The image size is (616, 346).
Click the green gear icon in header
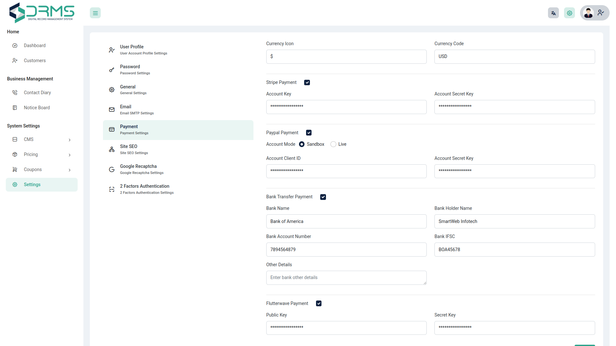click(x=569, y=13)
